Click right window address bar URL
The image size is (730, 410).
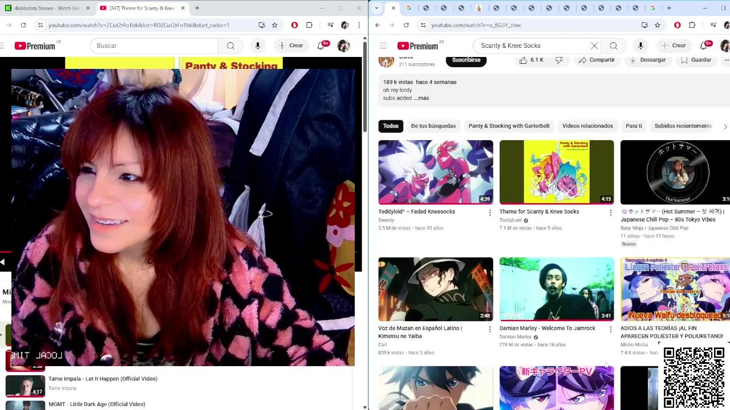click(x=476, y=25)
